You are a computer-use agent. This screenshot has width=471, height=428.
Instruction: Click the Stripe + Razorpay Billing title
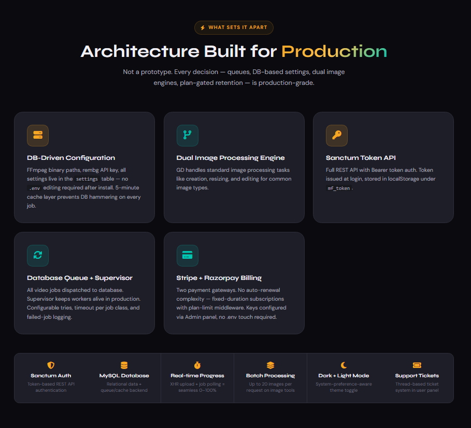point(219,278)
